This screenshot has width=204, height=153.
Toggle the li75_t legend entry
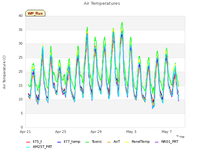tap(34, 142)
